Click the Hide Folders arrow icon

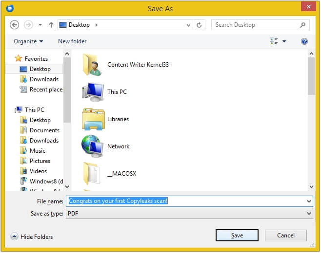click(x=14, y=236)
